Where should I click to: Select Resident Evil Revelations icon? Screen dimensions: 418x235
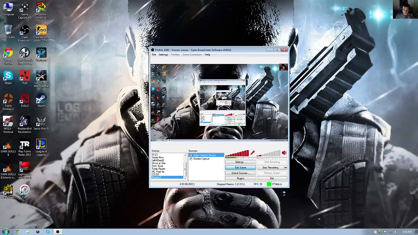(24, 125)
